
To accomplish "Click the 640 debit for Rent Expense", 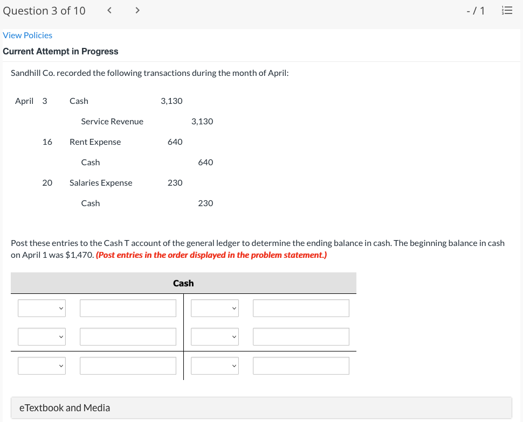I will point(175,142).
